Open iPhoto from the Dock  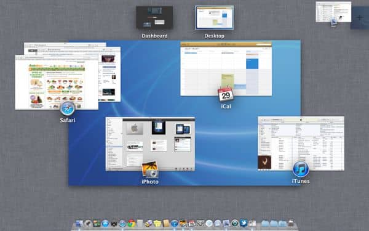(x=183, y=224)
